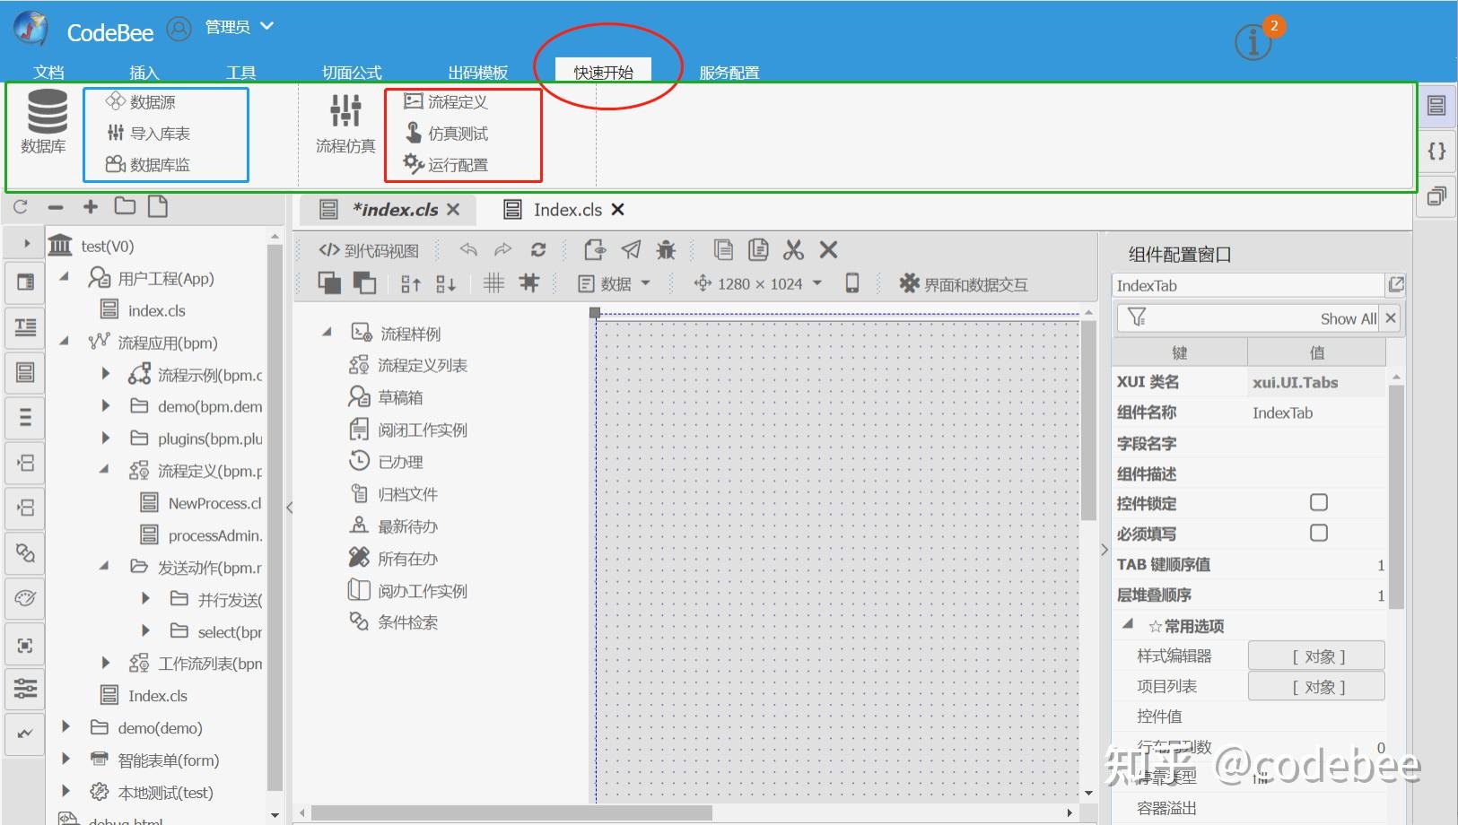Expand the demo(bpm.dem) tree node
Image resolution: width=1458 pixels, height=825 pixels.
[x=105, y=406]
